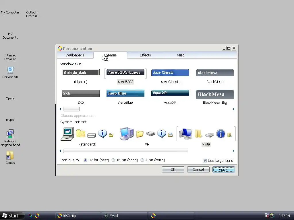Screen dimensions: 294x220
Task: Select the Opera desktop shortcut
Action: 10,99
